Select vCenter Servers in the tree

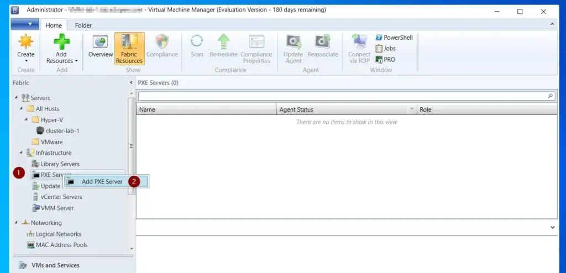click(x=57, y=197)
